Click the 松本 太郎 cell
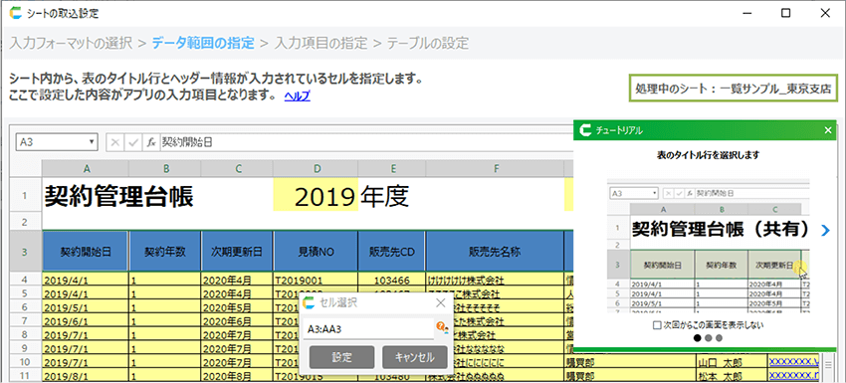This screenshot has height=383, width=846. (x=732, y=374)
